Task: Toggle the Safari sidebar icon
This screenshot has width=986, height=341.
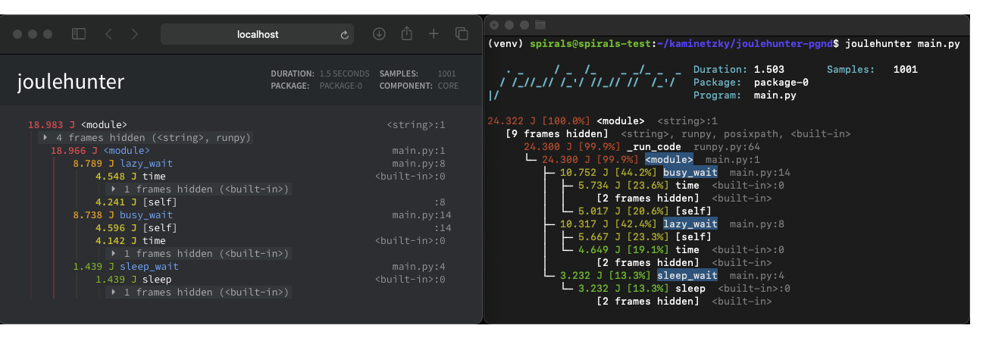Action: 79,34
